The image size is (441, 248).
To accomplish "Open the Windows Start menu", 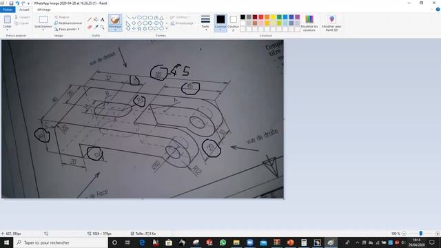I will (x=6, y=242).
